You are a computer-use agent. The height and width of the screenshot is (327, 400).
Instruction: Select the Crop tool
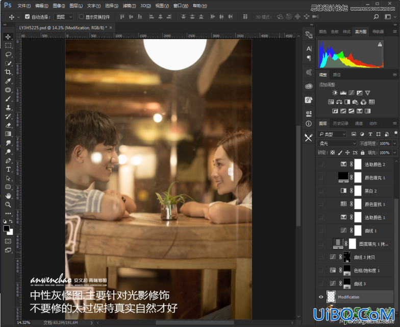(x=8, y=72)
